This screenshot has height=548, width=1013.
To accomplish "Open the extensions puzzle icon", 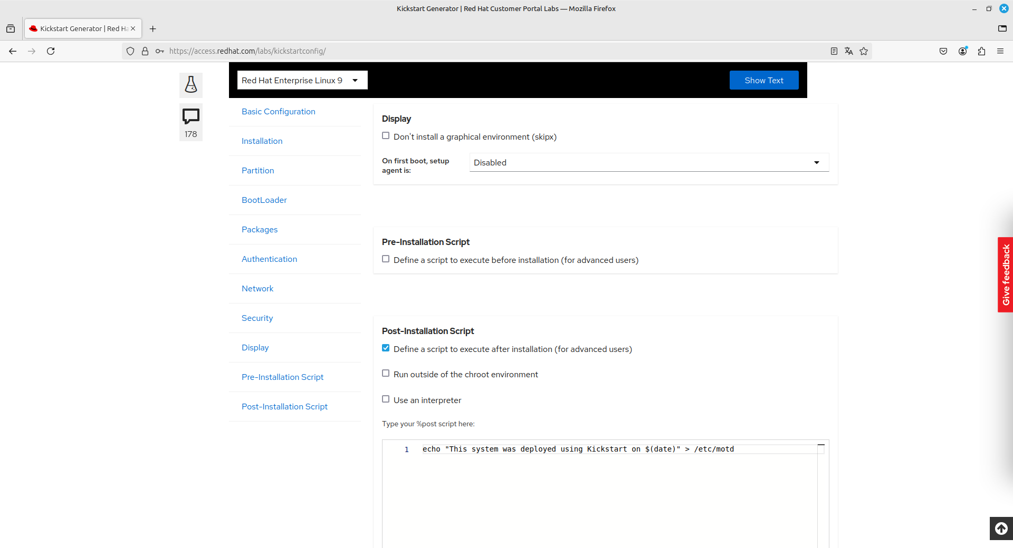I will [981, 51].
